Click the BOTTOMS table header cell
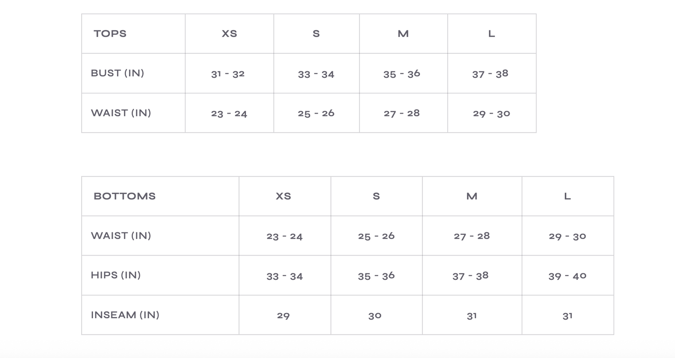The image size is (675, 358). [x=124, y=196]
